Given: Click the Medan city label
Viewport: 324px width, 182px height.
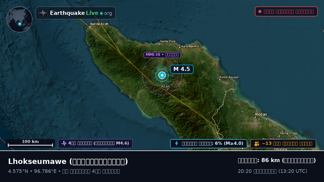Looking at the screenshot, I should (x=261, y=114).
